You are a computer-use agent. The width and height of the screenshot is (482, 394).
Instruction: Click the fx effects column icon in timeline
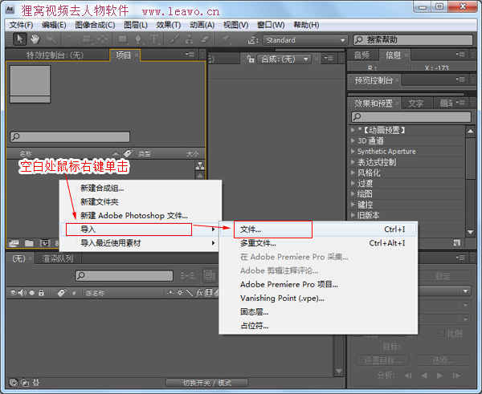click(199, 293)
